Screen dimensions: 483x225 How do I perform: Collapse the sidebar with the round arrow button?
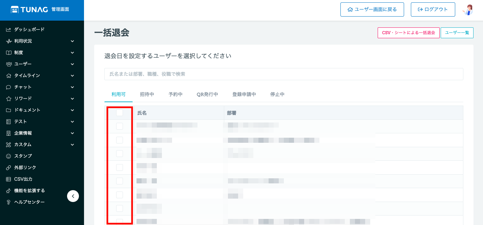click(x=73, y=196)
